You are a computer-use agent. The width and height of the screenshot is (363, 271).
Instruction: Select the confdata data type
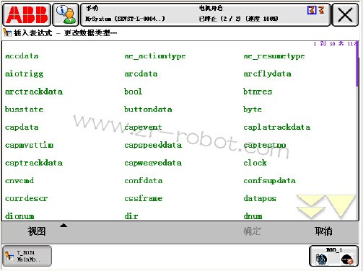point(143,181)
